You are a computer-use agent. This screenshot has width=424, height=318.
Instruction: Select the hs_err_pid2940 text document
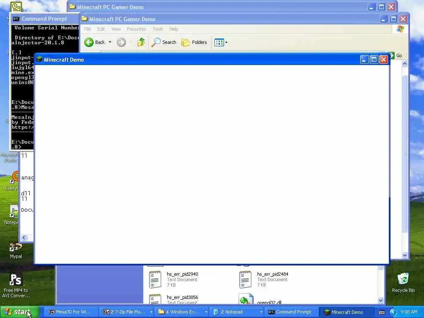coord(173,279)
